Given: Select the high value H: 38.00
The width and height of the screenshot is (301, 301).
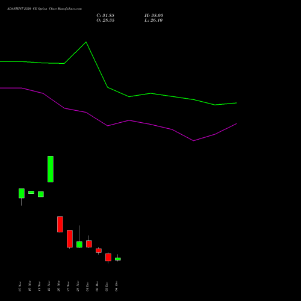Looking at the screenshot, I should [x=154, y=16].
